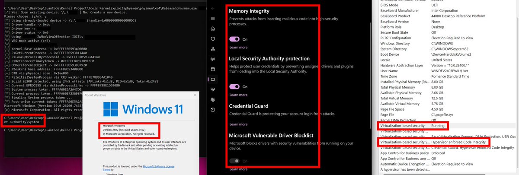The height and width of the screenshot is (175, 519).
Task: Open Firewall & network protection icon
Action: tap(212, 59)
